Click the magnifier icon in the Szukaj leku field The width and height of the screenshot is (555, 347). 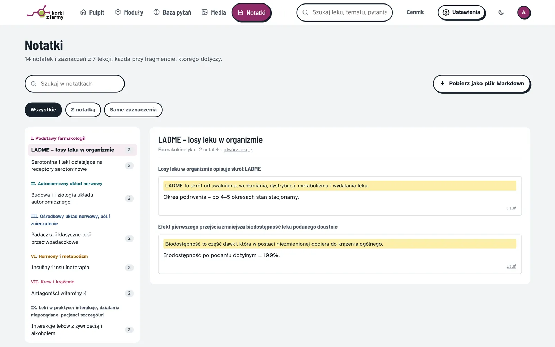click(305, 12)
